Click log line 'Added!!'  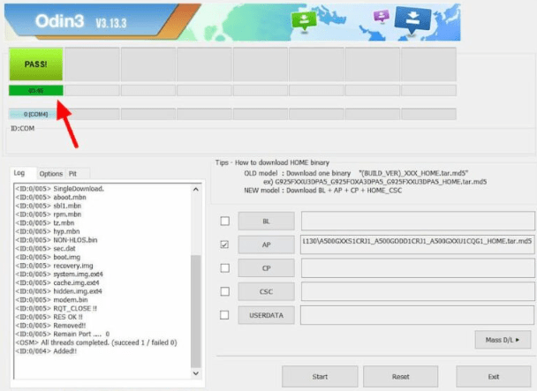pos(46,351)
